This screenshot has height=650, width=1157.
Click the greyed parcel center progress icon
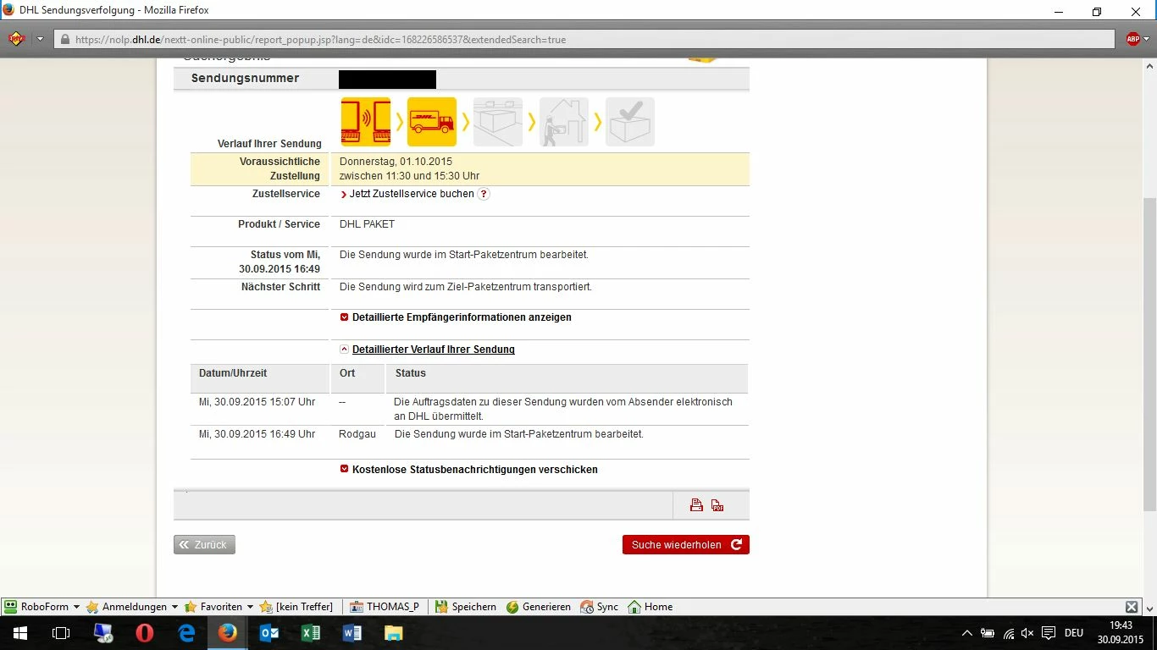[498, 122]
